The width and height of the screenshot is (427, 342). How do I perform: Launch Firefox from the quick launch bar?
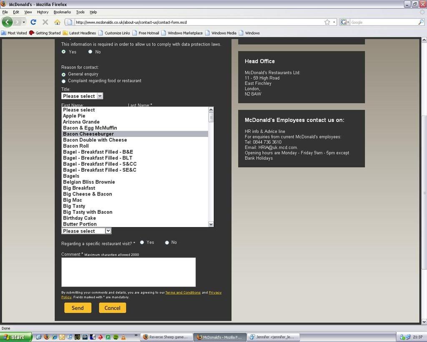tap(46, 337)
